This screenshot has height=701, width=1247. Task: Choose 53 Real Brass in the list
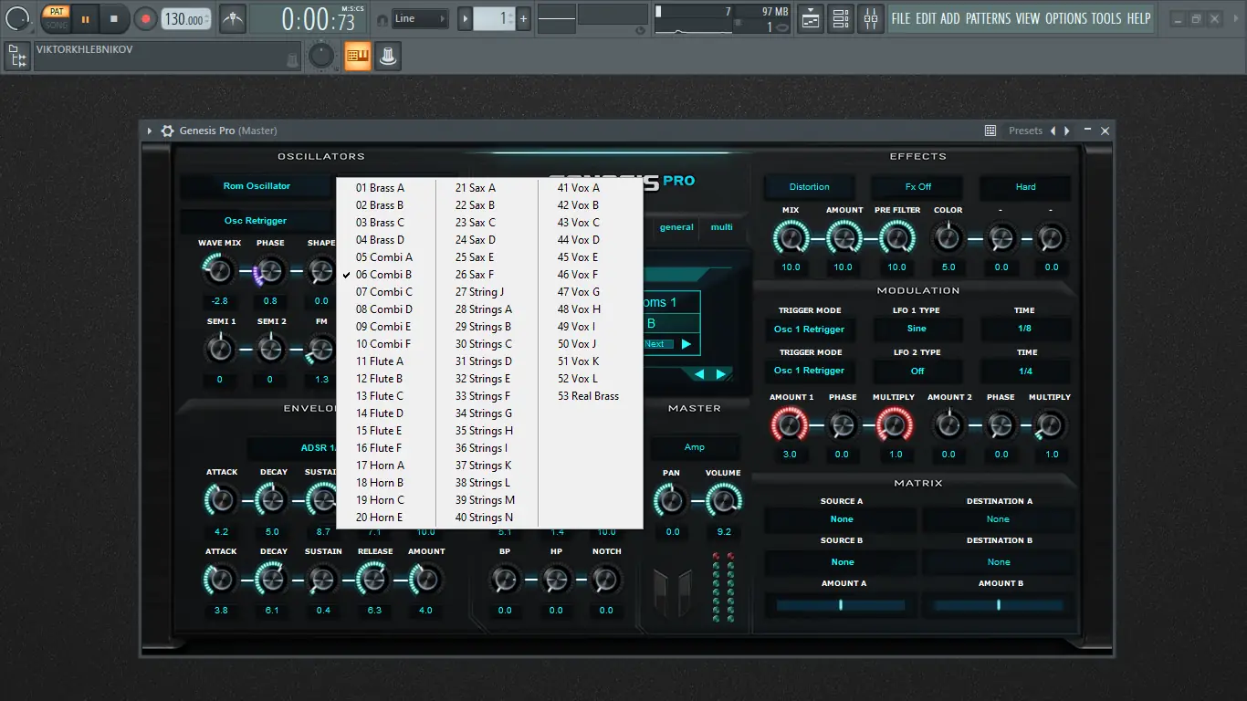tap(588, 396)
